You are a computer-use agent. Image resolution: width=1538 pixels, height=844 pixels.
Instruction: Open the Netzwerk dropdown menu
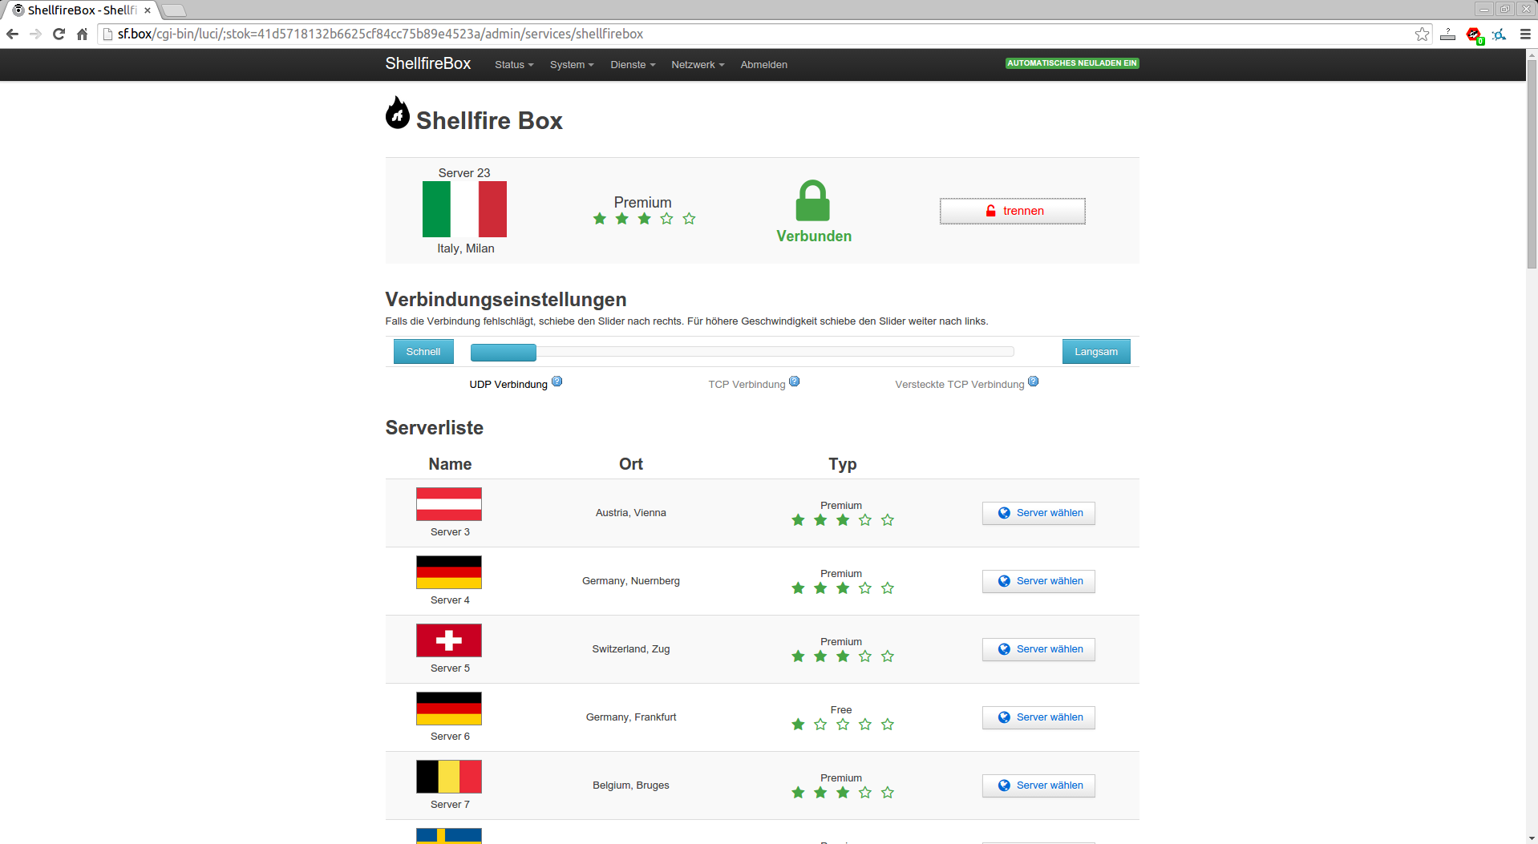[698, 65]
